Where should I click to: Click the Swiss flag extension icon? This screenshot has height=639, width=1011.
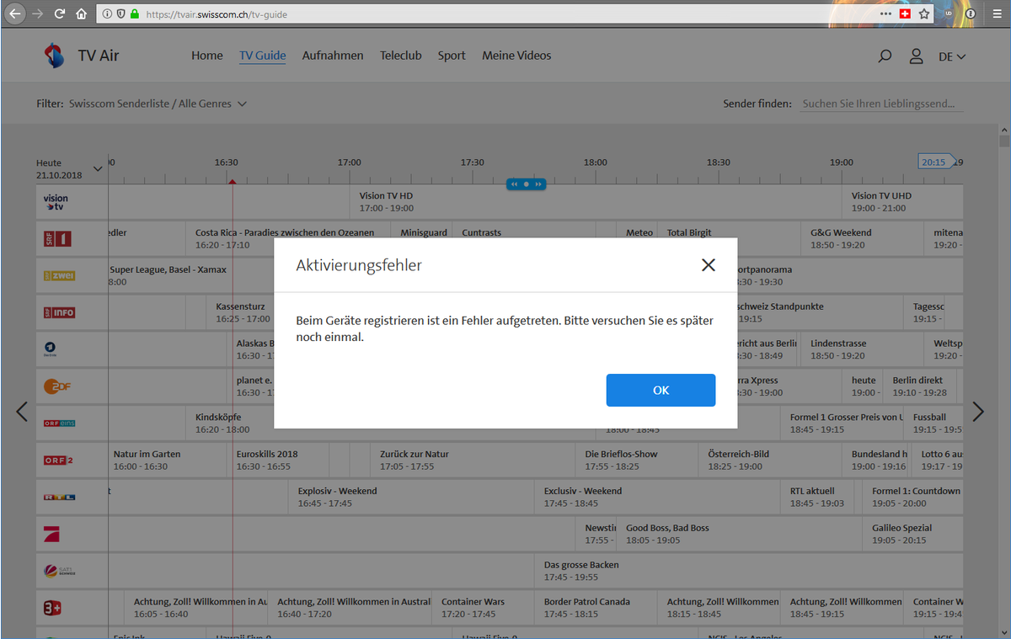pyautogui.click(x=906, y=13)
